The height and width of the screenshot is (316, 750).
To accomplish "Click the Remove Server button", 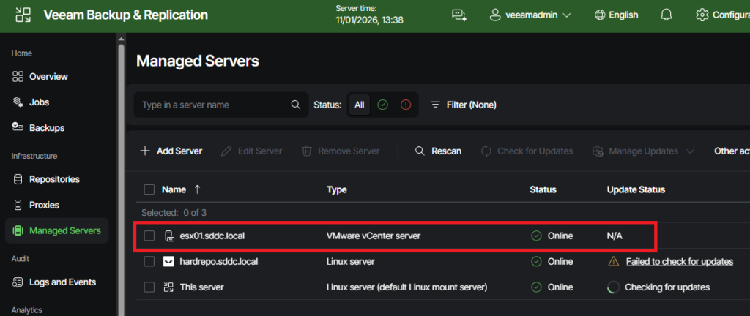I will pyautogui.click(x=341, y=151).
